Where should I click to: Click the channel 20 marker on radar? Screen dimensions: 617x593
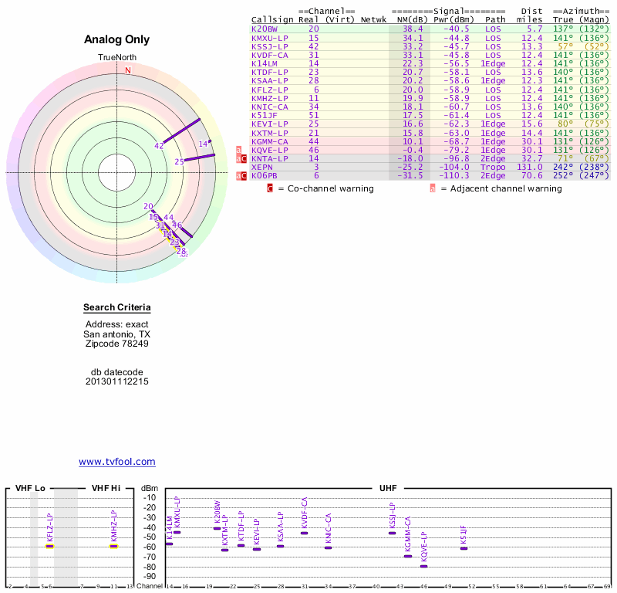tap(148, 206)
